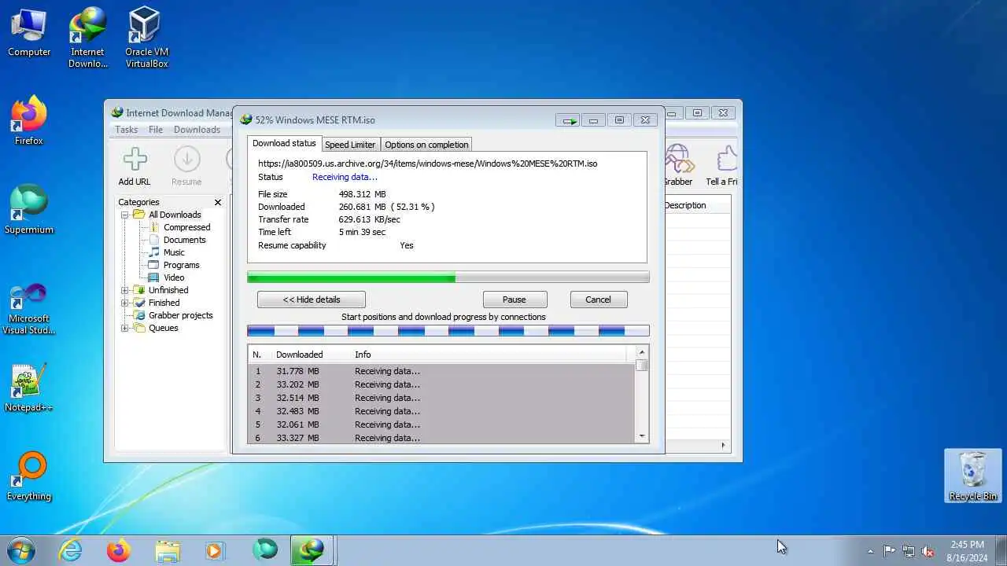Click the archive.org download URL text
The width and height of the screenshot is (1007, 566).
tap(427, 164)
